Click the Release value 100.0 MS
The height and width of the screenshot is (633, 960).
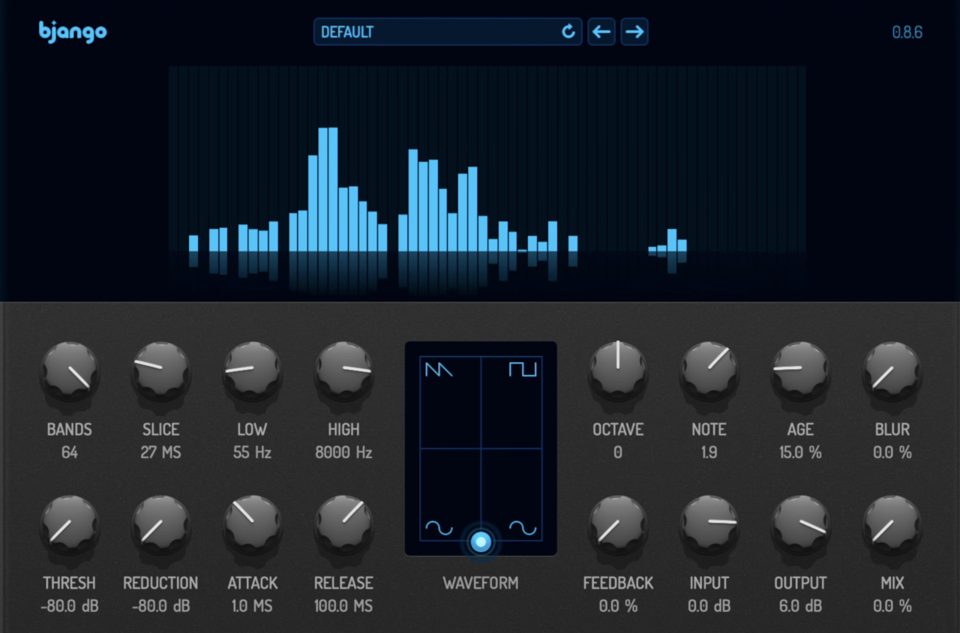[343, 606]
